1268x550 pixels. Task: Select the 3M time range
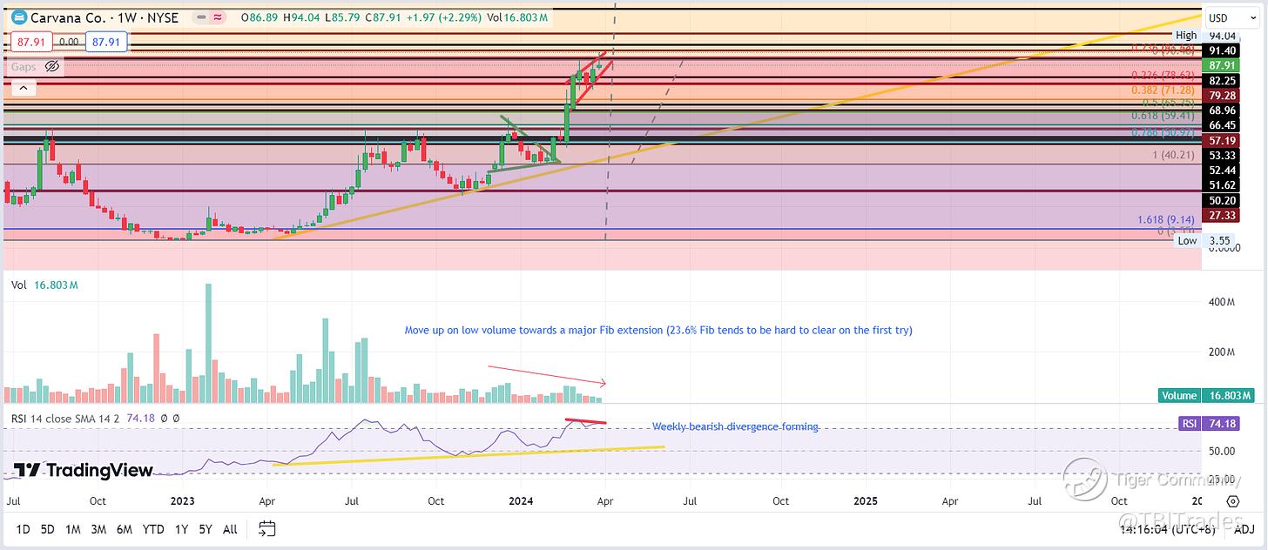(98, 529)
